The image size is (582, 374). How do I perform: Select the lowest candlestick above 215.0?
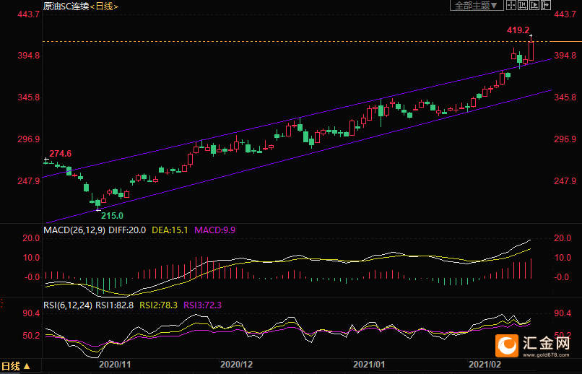[98, 203]
